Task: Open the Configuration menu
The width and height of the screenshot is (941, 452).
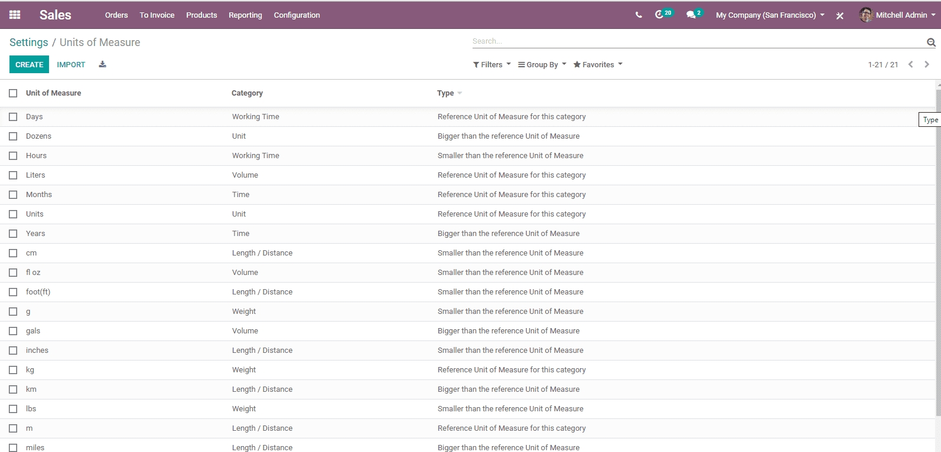Action: pos(297,15)
